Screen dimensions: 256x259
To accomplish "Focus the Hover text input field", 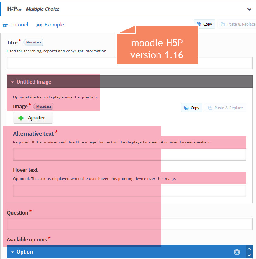I will (130, 191).
